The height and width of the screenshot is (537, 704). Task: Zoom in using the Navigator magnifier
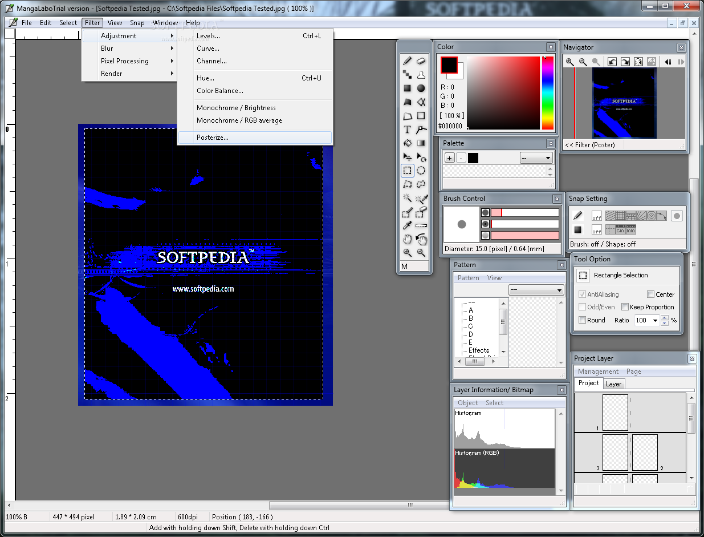point(569,62)
